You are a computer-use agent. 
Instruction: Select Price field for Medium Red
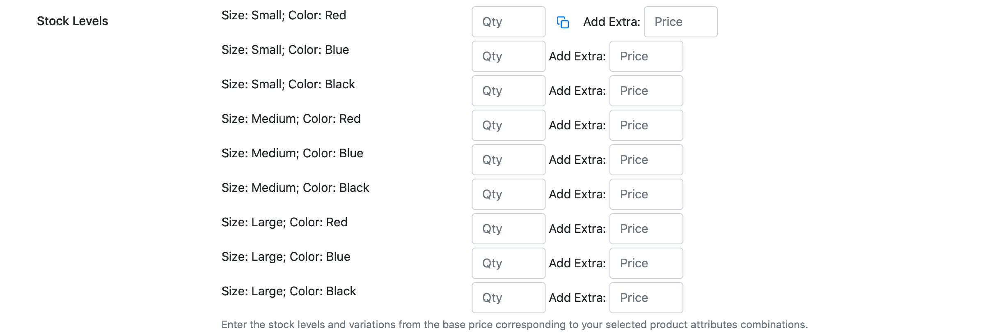[x=646, y=125]
